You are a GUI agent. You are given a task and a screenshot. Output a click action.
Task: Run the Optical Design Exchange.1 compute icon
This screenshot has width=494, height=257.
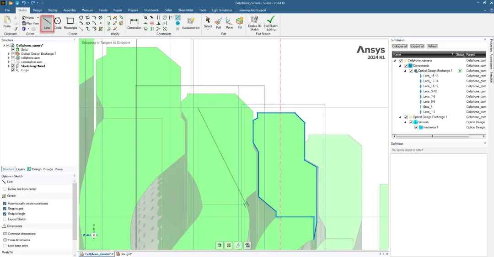pos(460,71)
